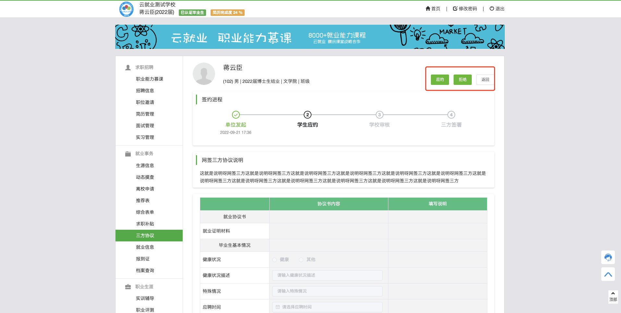Click the 求职招聘 person icon
Image resolution: width=621 pixels, height=313 pixels.
[128, 67]
